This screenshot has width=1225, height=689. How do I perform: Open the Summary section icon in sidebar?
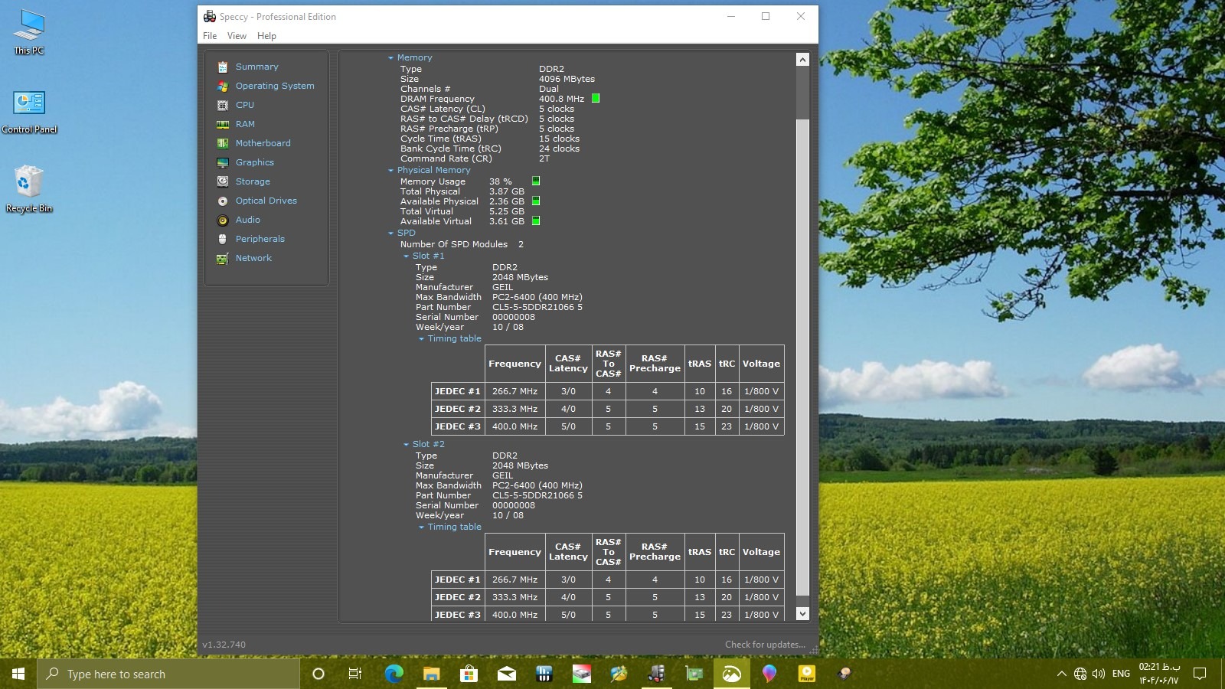click(223, 67)
